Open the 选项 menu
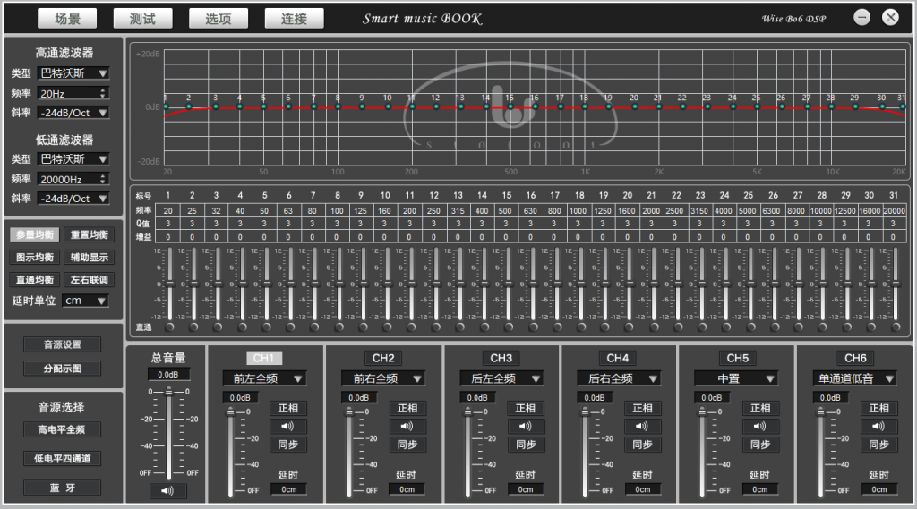The image size is (917, 509). pyautogui.click(x=219, y=19)
